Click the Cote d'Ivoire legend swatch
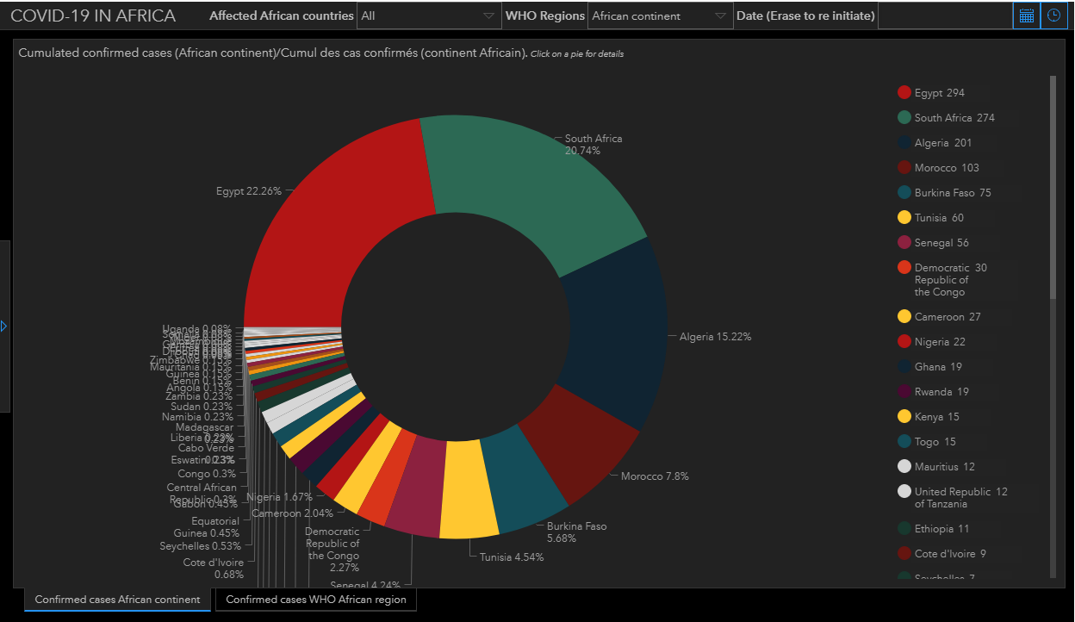 904,554
